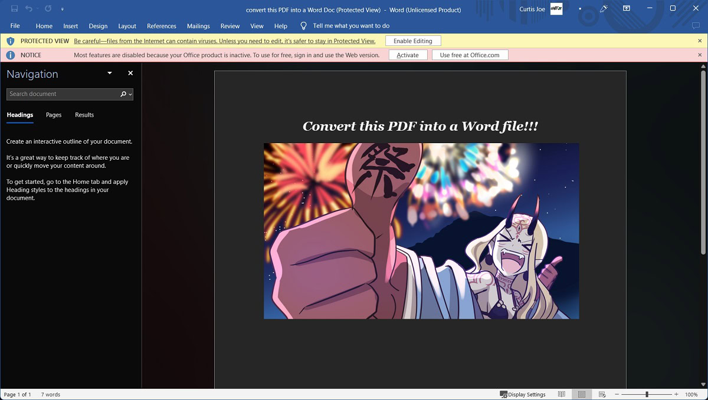
Task: Click the zoom in plus button
Action: click(676, 395)
